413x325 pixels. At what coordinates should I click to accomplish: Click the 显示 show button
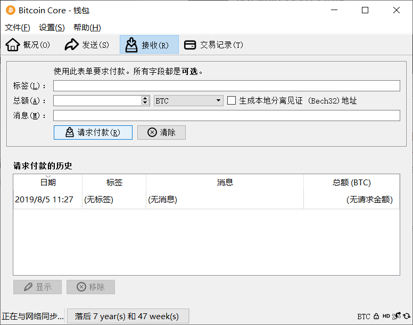(37, 287)
